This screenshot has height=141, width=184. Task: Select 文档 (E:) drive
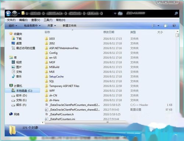pyautogui.click(x=21, y=100)
